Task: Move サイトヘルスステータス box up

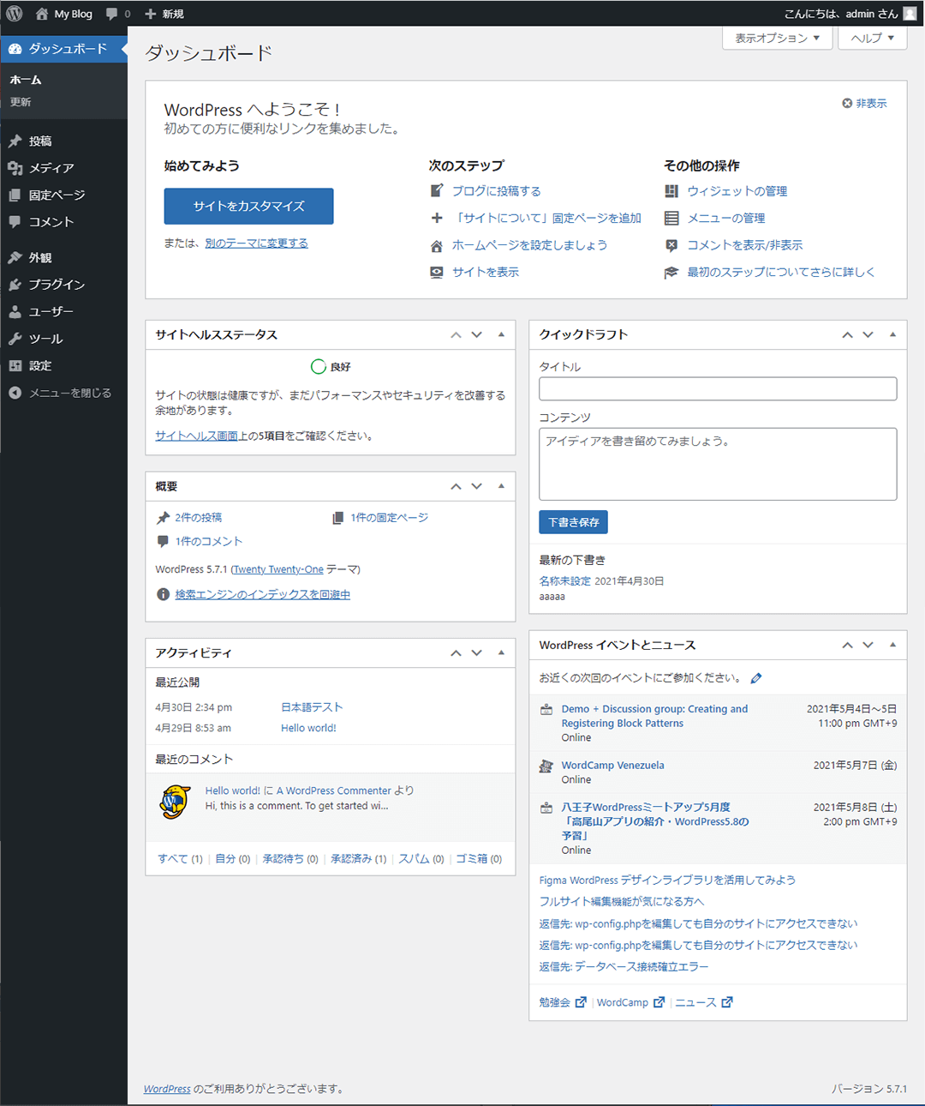Action: point(457,334)
